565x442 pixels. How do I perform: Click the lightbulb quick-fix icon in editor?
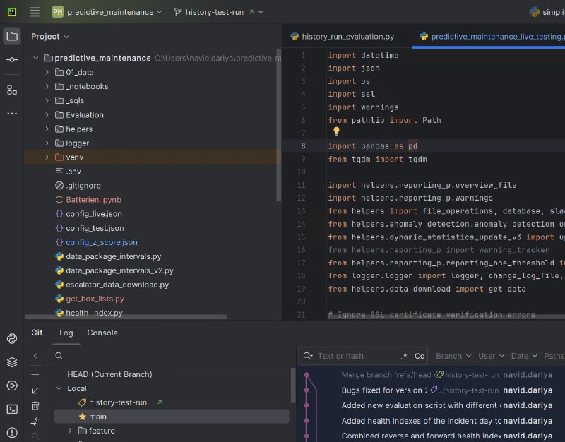pos(336,131)
